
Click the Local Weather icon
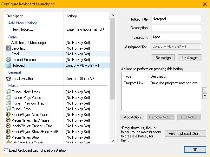point(8,79)
